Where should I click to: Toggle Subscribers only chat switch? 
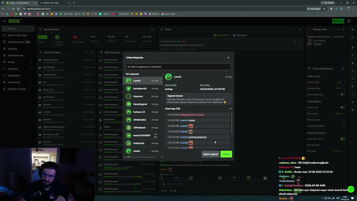[342, 94]
